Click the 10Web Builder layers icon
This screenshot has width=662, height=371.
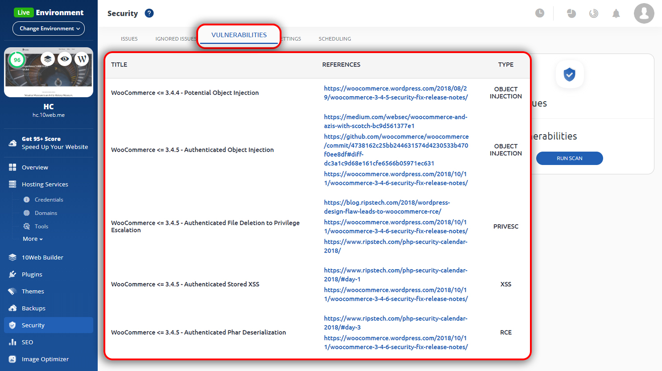(x=12, y=257)
